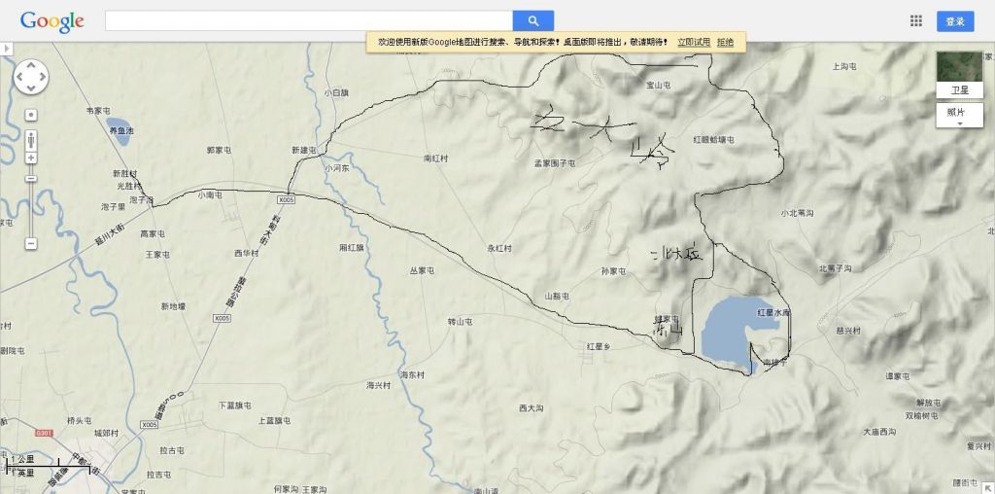995x494 pixels.
Task: Click the 拒绝 link in banner
Action: 725,42
